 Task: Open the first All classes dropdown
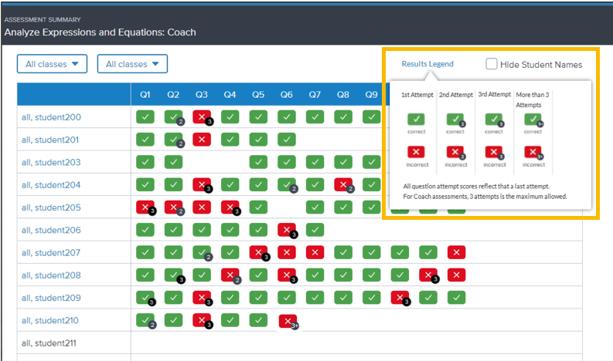tap(52, 64)
